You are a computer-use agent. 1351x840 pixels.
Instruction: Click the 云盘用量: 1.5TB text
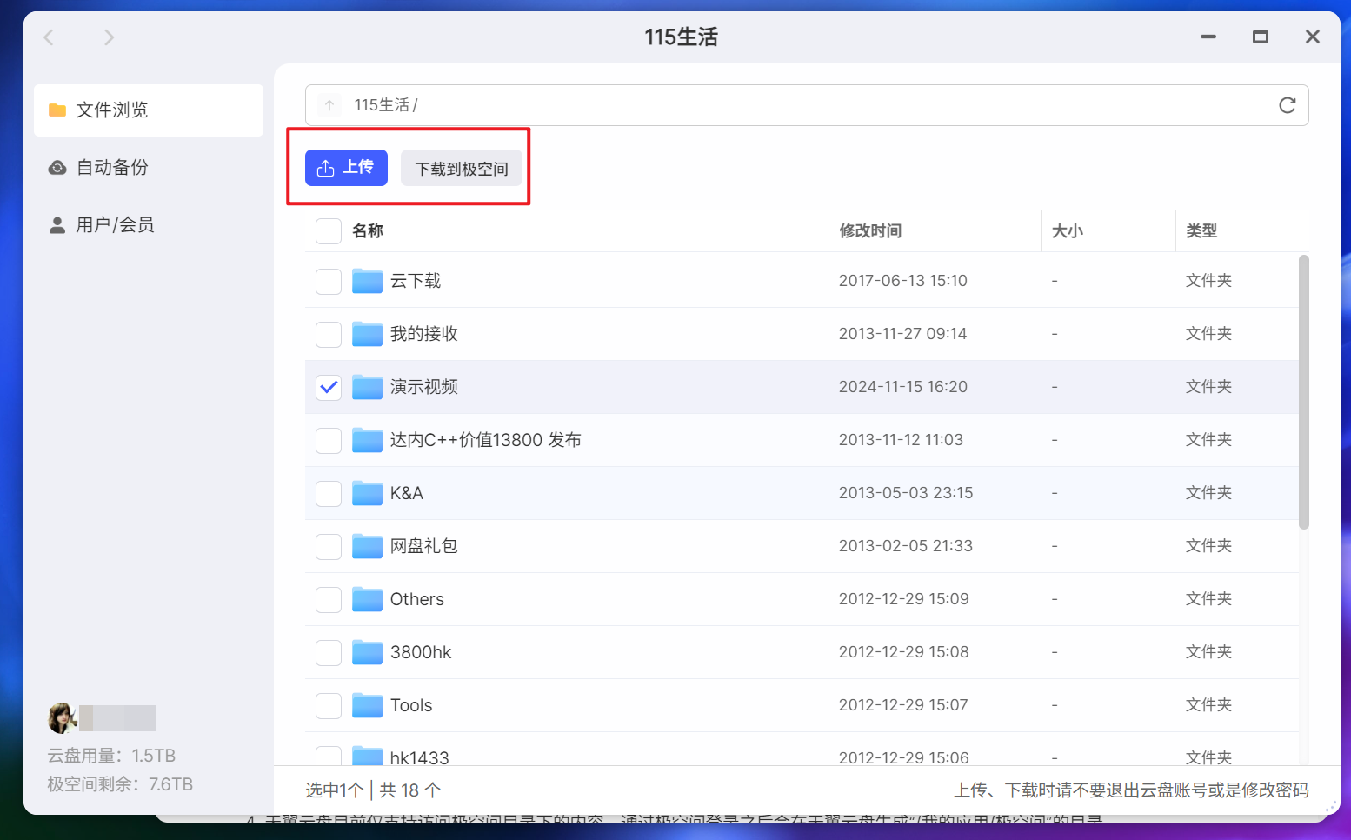click(111, 756)
